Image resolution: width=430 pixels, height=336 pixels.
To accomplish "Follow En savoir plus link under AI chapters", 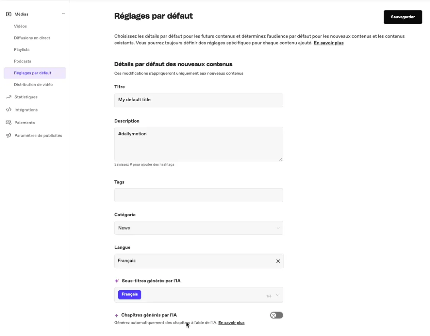I will (231, 323).
